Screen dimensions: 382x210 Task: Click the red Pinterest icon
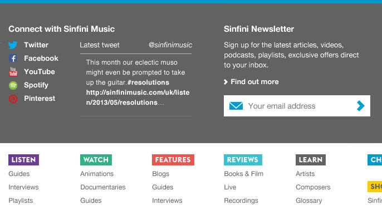(x=13, y=99)
